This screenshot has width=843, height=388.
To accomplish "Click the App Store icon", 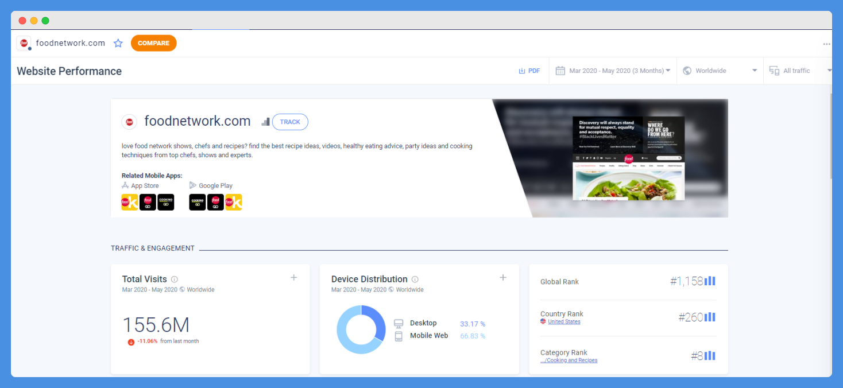I will 125,185.
